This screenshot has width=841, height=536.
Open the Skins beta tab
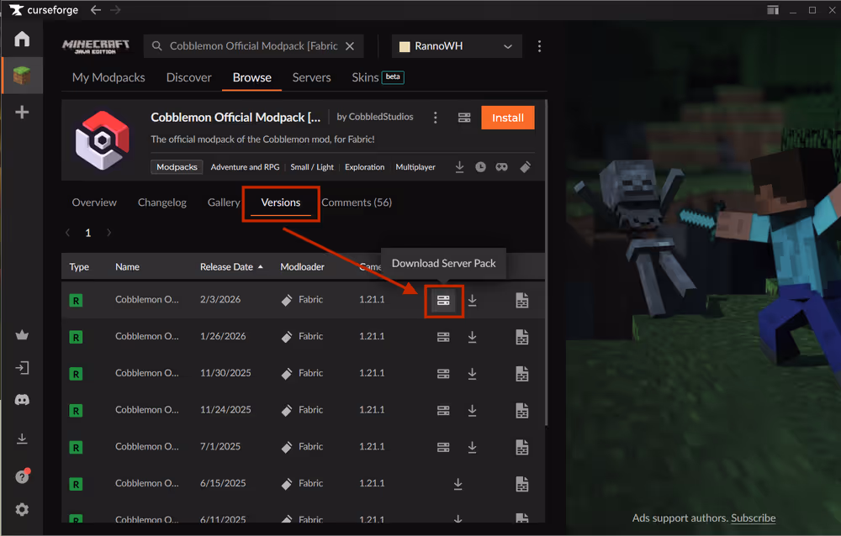378,78
